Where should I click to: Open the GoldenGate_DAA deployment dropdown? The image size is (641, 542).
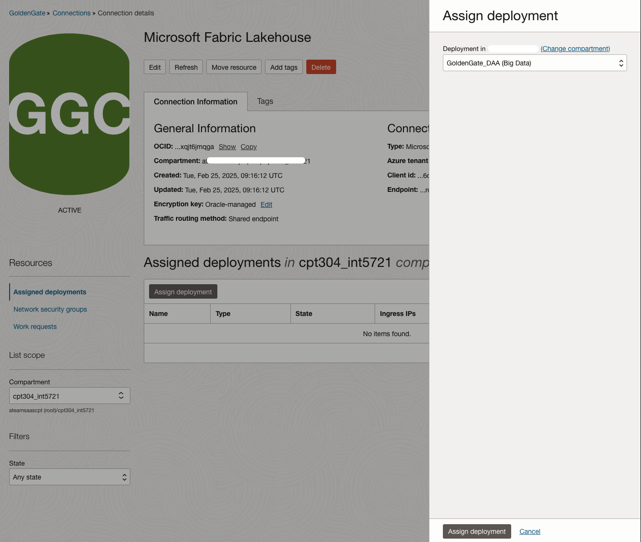point(534,63)
